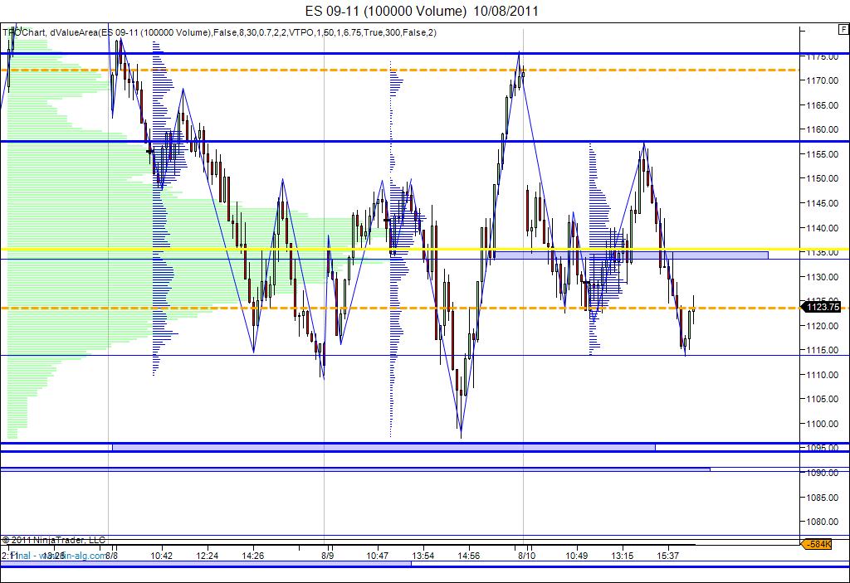Select the shaded blue zone near 1095
850x583 pixels.
(x=383, y=447)
